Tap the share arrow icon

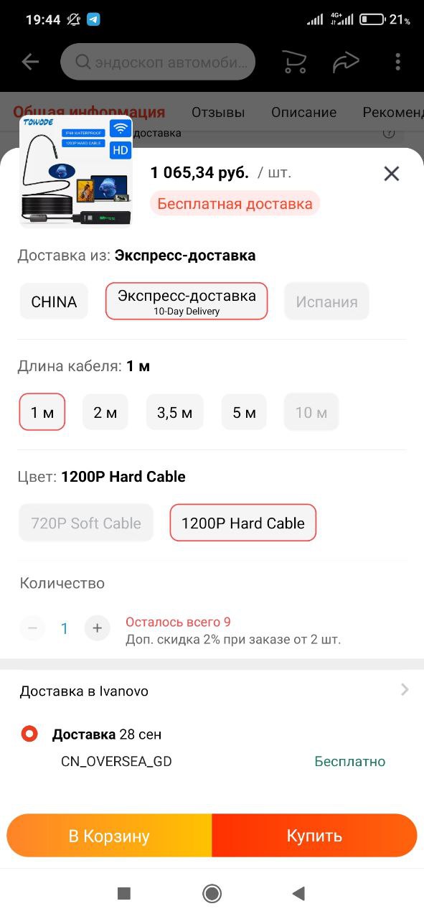pos(346,62)
